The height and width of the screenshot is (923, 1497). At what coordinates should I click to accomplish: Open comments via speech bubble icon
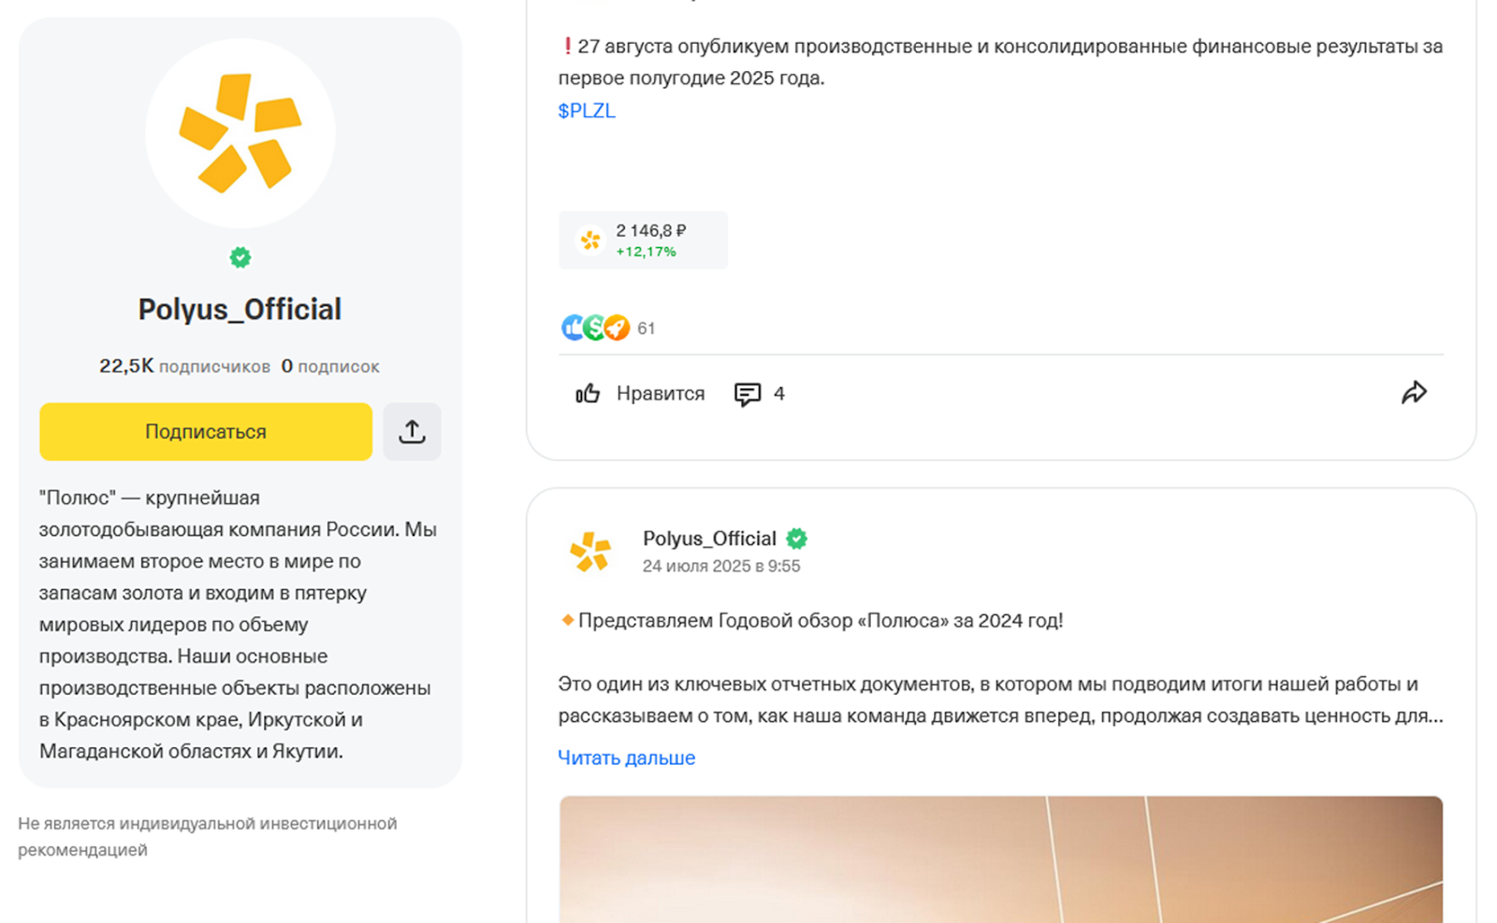point(747,394)
